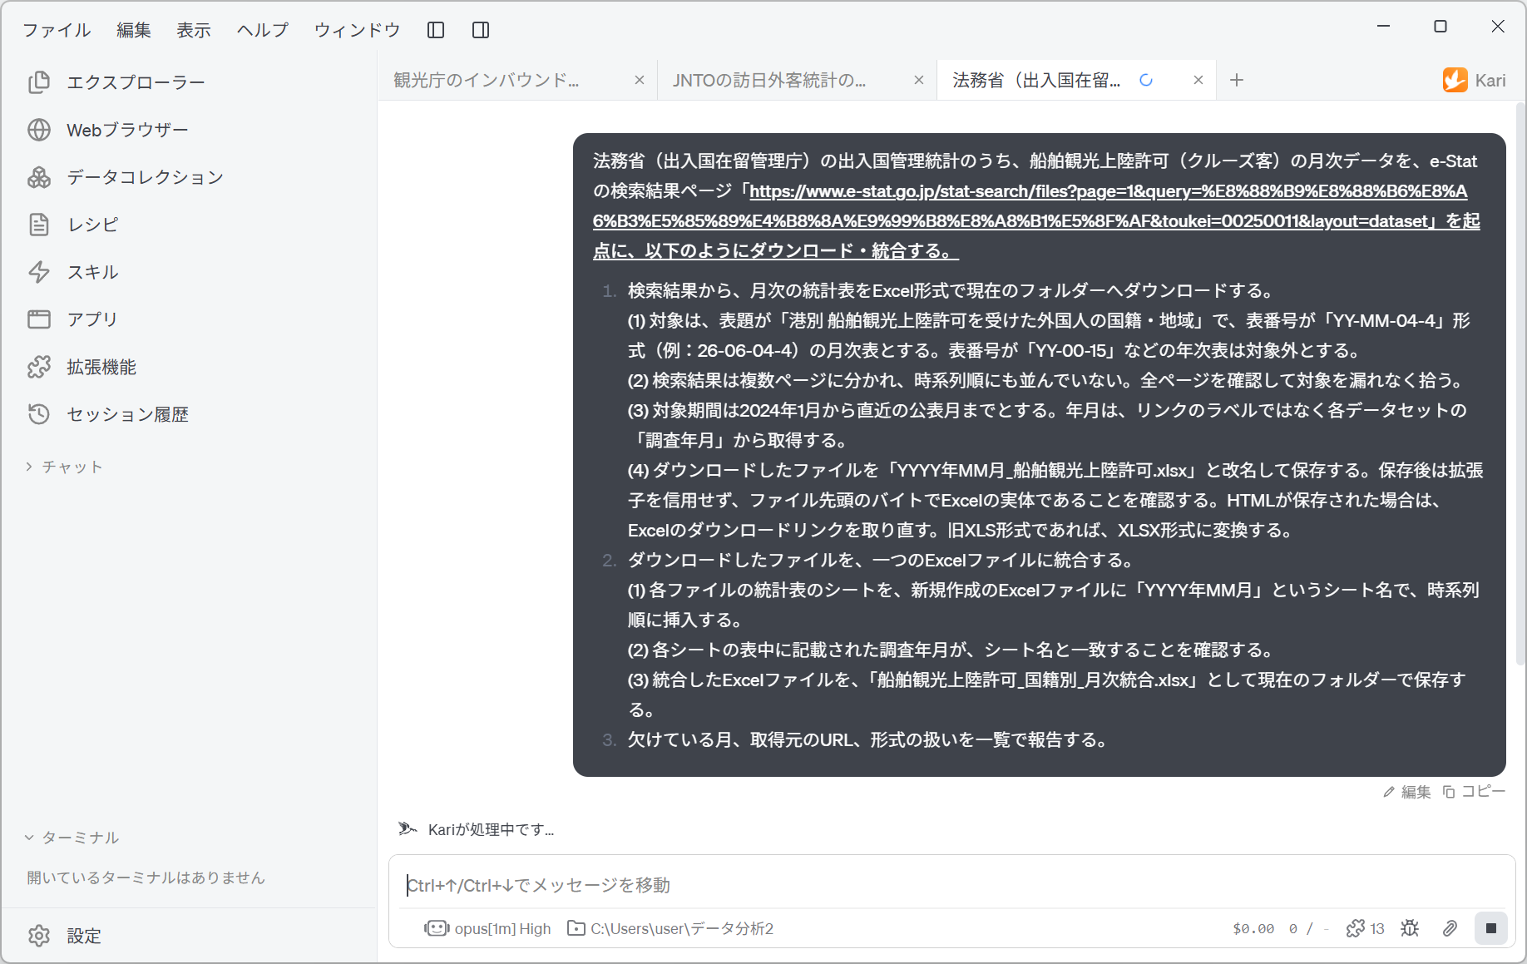Close the 観光庁のインバウンド tab
The height and width of the screenshot is (964, 1527).
640,80
